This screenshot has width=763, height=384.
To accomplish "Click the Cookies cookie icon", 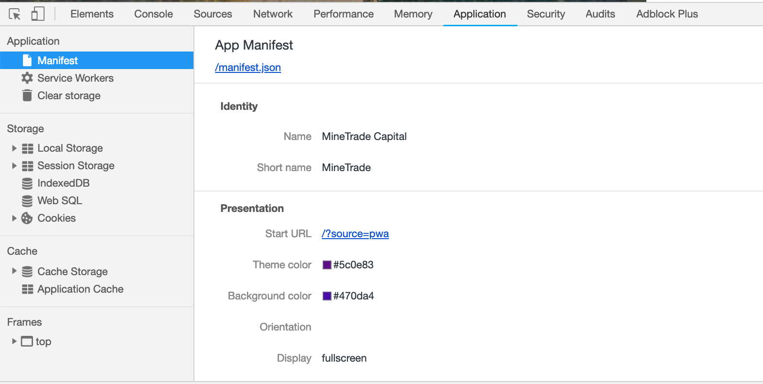I will click(x=27, y=218).
